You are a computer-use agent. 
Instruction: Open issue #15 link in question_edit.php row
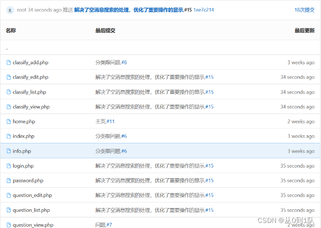(210, 195)
